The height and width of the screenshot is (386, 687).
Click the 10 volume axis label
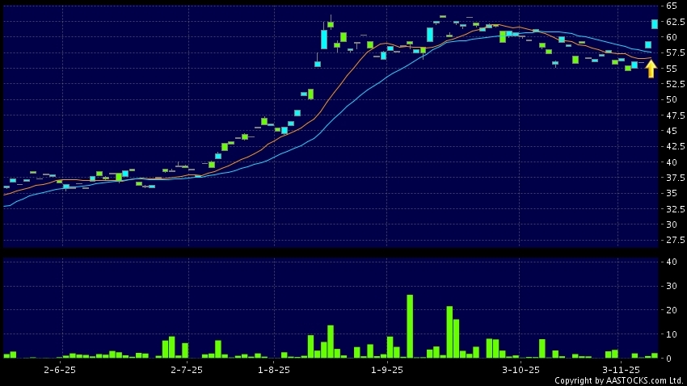[672, 334]
